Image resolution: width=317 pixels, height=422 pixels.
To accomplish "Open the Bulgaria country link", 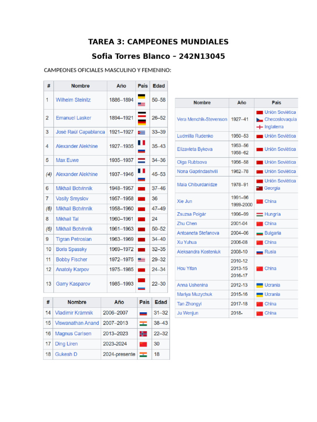I will (272, 233).
